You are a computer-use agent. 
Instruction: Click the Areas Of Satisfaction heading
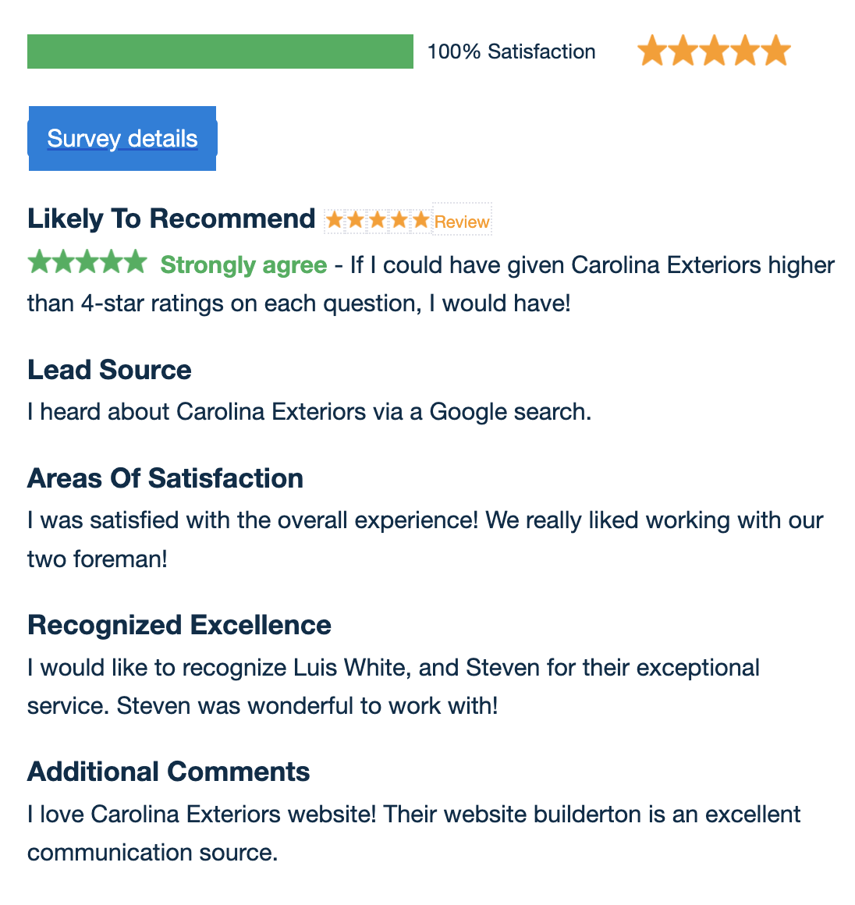point(165,478)
